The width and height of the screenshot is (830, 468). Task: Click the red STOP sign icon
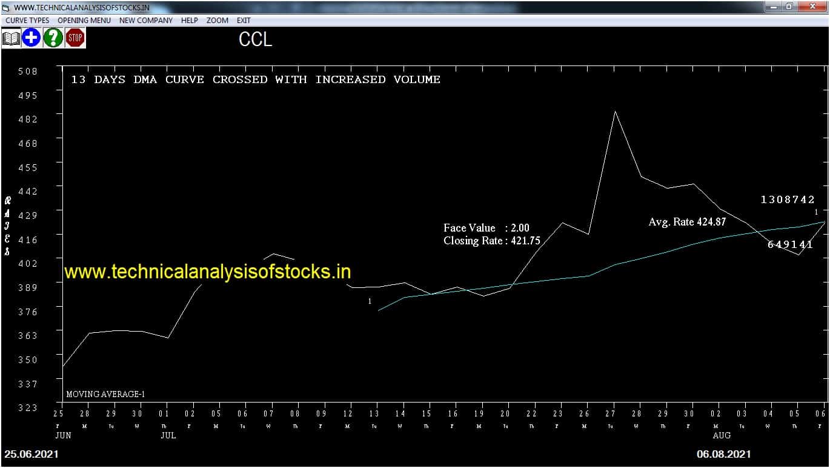[x=75, y=38]
